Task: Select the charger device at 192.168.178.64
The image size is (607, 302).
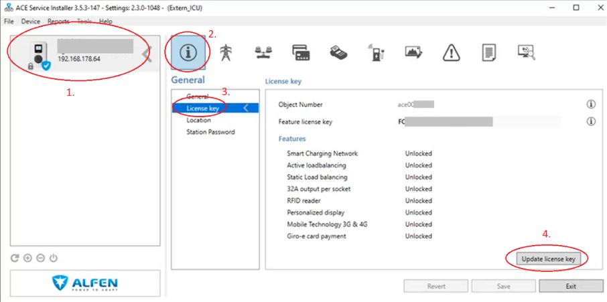Action: [x=85, y=54]
